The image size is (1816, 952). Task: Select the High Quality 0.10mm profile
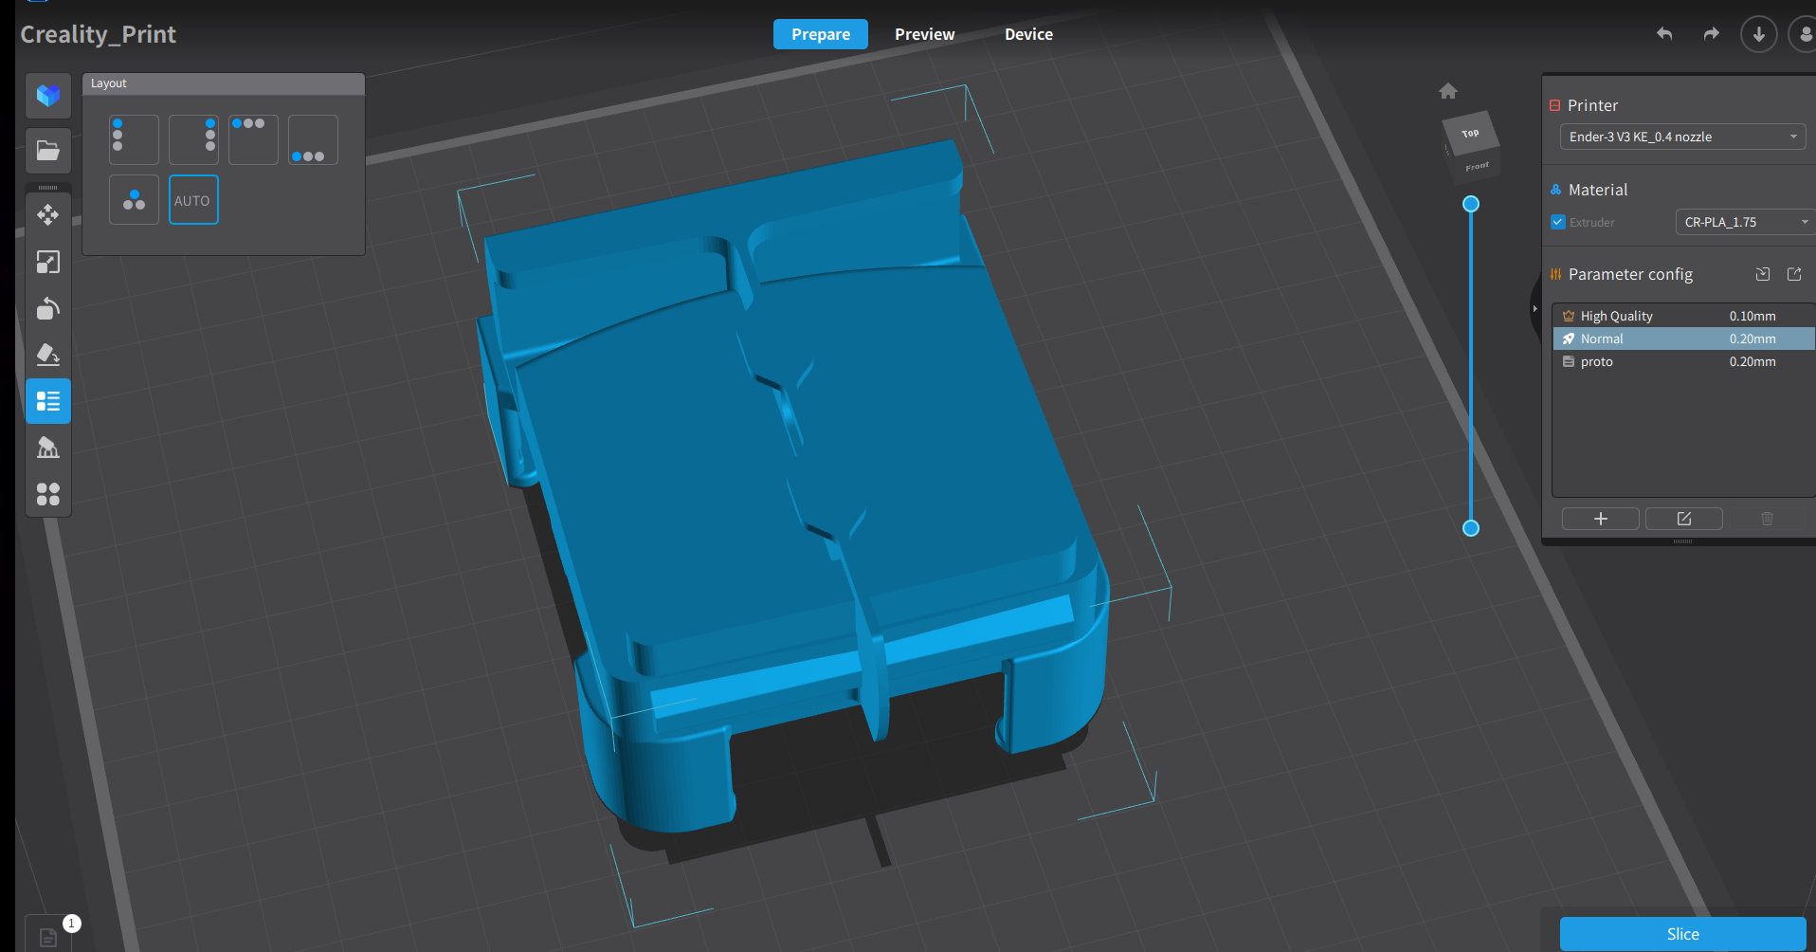[x=1683, y=316]
